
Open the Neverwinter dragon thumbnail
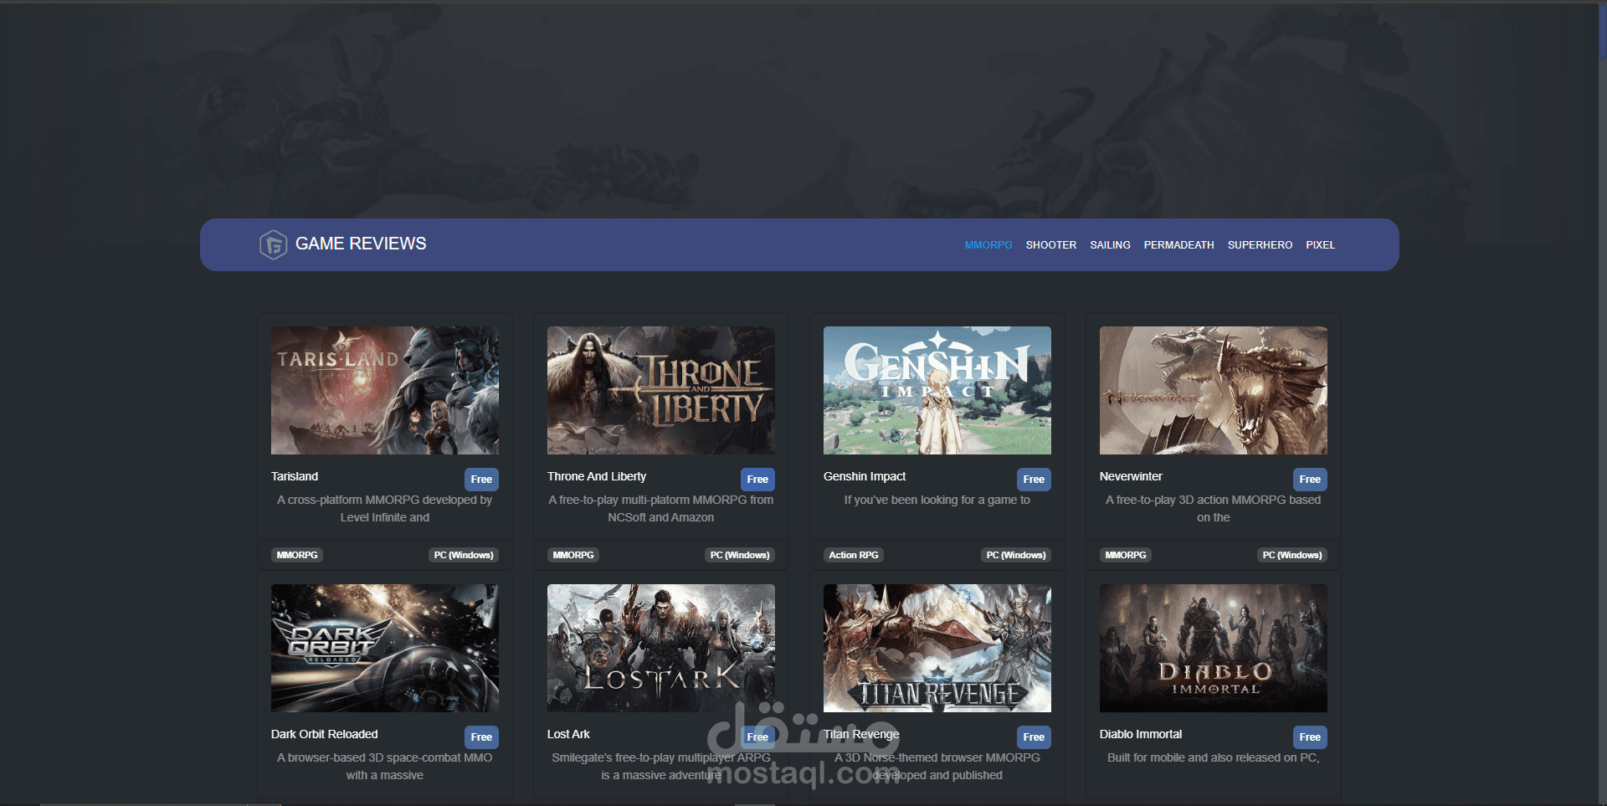[1214, 390]
